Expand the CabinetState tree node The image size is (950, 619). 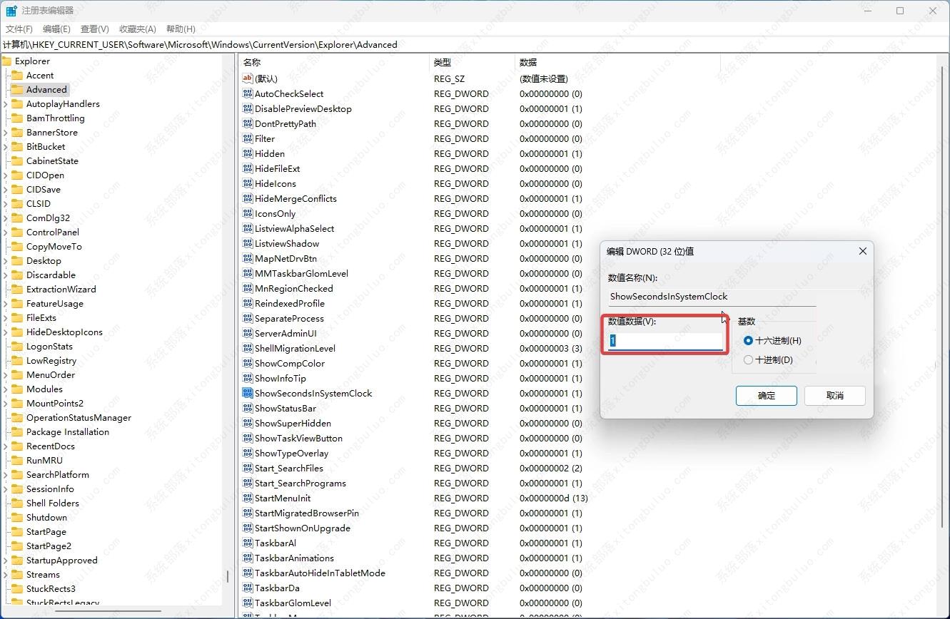6,161
